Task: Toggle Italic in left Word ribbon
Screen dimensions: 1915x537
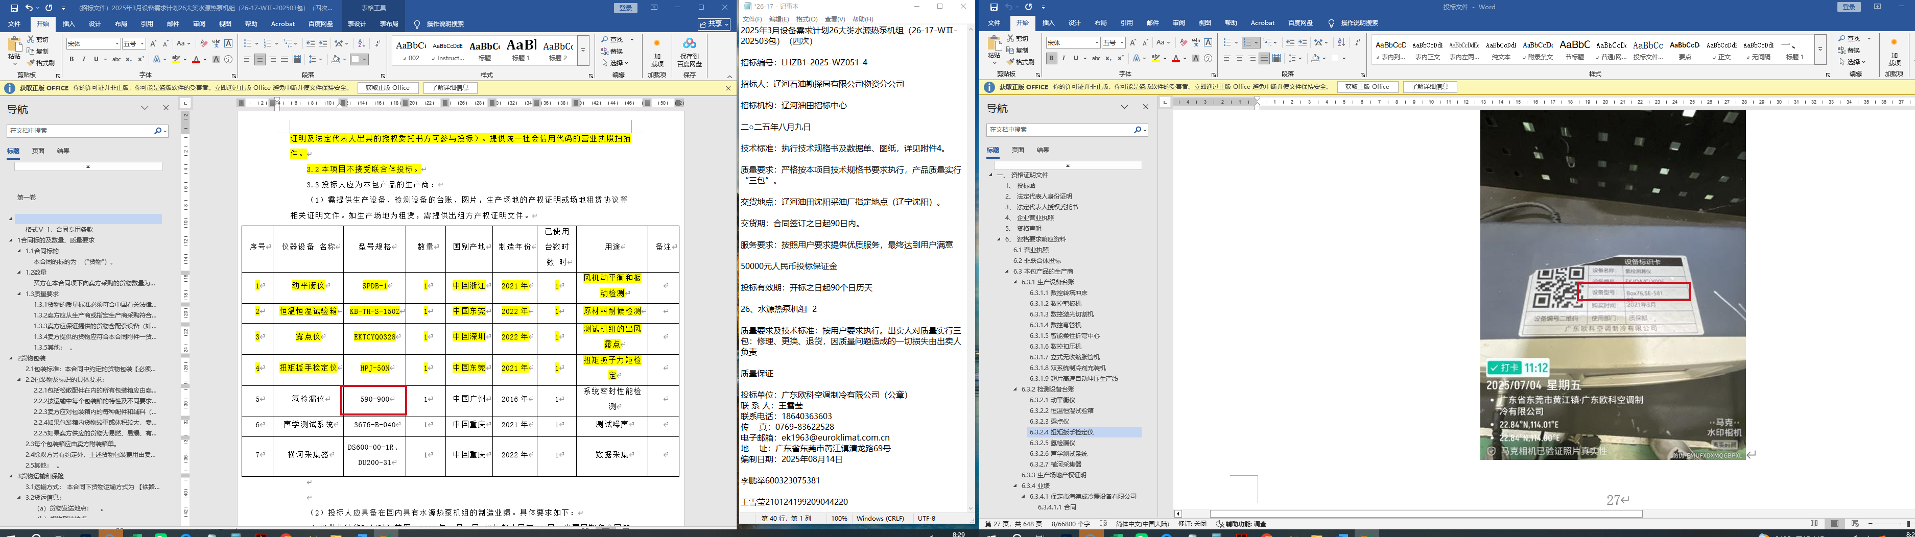Action: [x=84, y=59]
